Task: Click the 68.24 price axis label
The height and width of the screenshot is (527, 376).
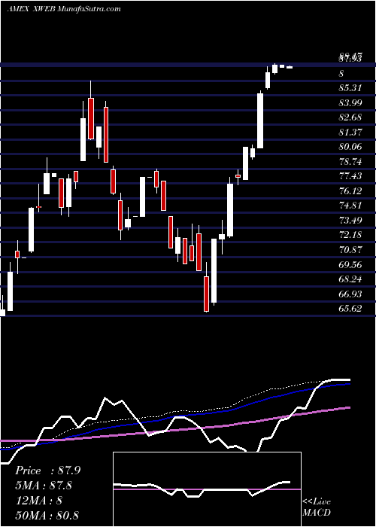Action: (x=350, y=279)
